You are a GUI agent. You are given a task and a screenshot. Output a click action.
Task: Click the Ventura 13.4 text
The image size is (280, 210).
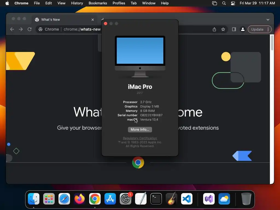coord(149,120)
